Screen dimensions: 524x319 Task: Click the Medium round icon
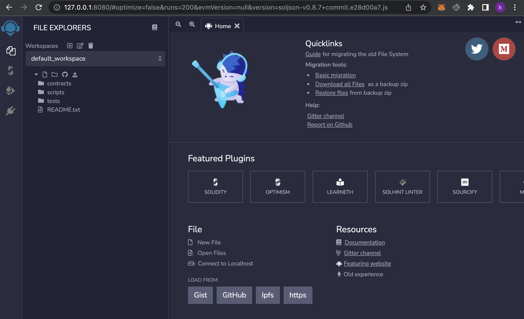click(x=504, y=49)
